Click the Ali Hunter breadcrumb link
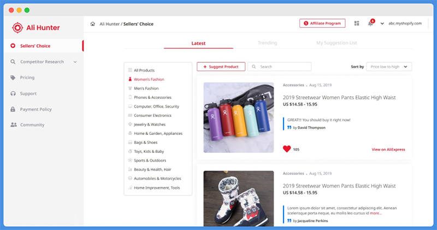The height and width of the screenshot is (230, 437). pyautogui.click(x=110, y=24)
